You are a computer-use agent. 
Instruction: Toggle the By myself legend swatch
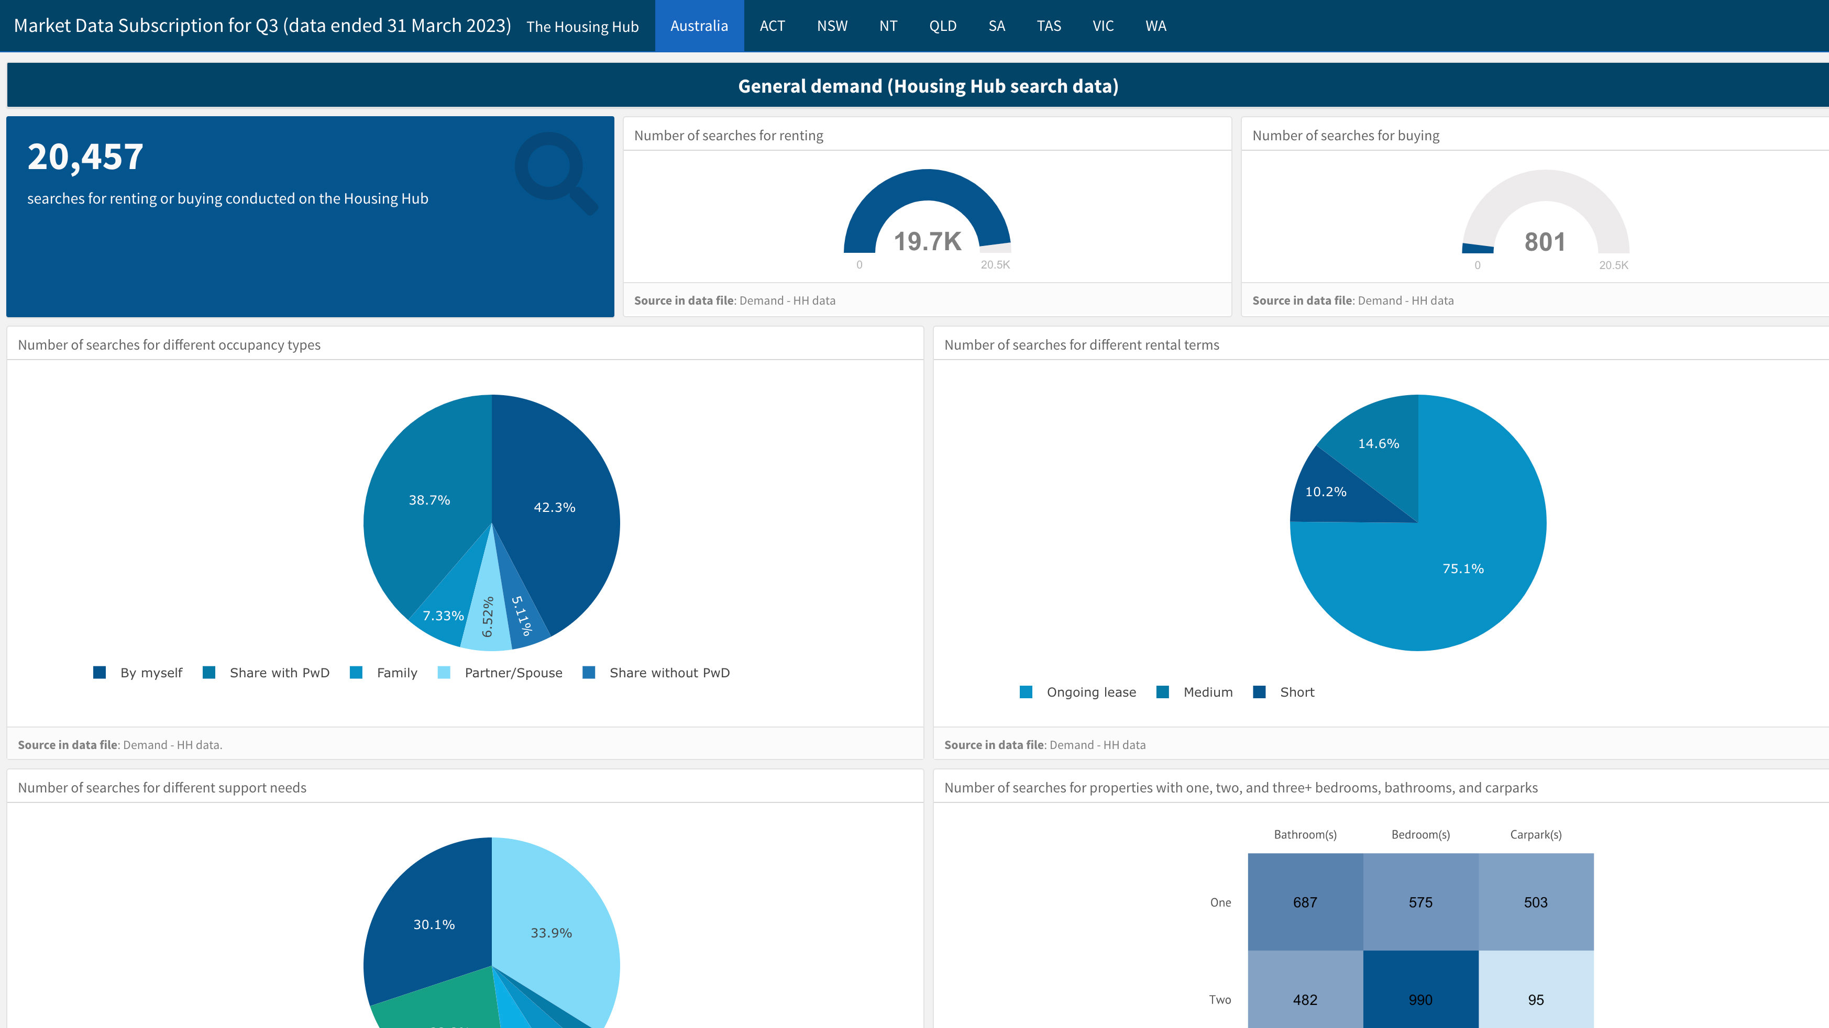click(100, 673)
